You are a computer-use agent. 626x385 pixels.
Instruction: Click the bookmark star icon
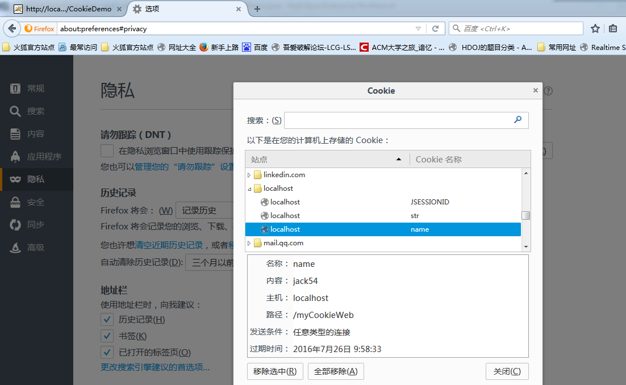(595, 29)
